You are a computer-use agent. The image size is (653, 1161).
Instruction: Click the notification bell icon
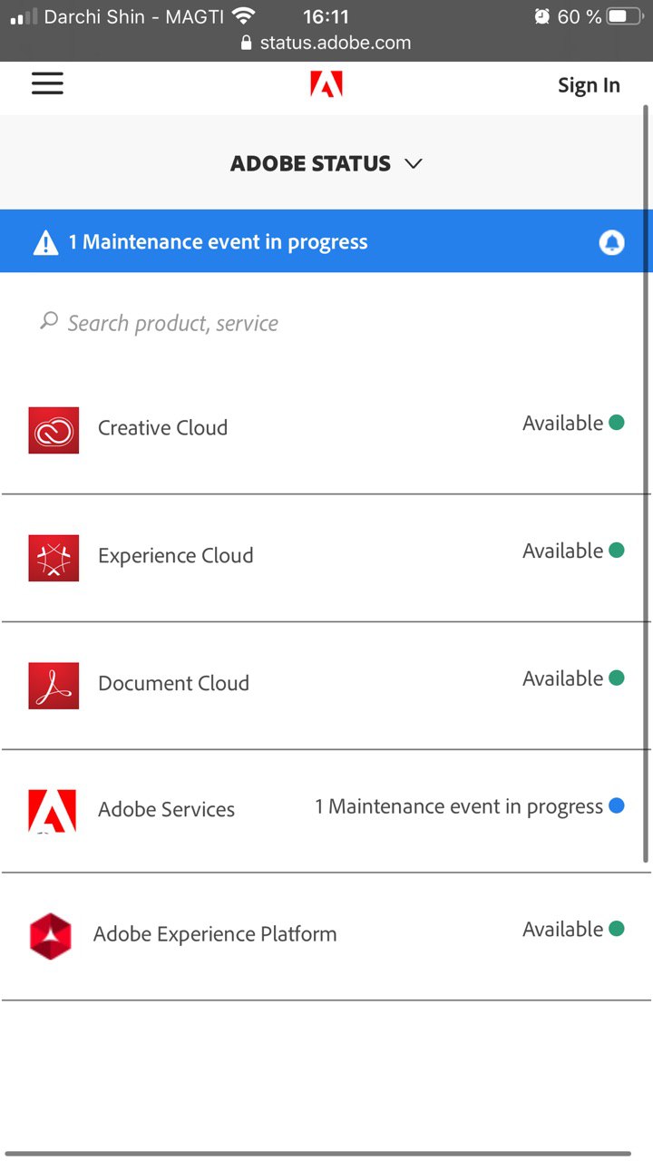click(612, 242)
